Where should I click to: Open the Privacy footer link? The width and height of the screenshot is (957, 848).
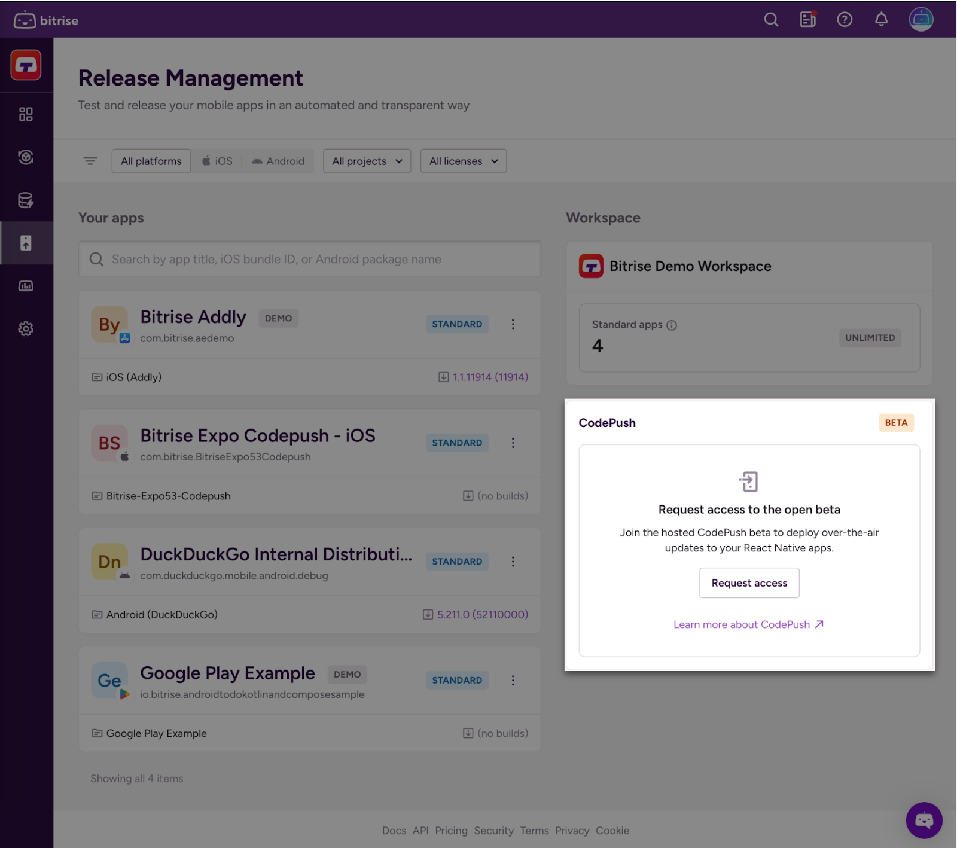tap(572, 831)
